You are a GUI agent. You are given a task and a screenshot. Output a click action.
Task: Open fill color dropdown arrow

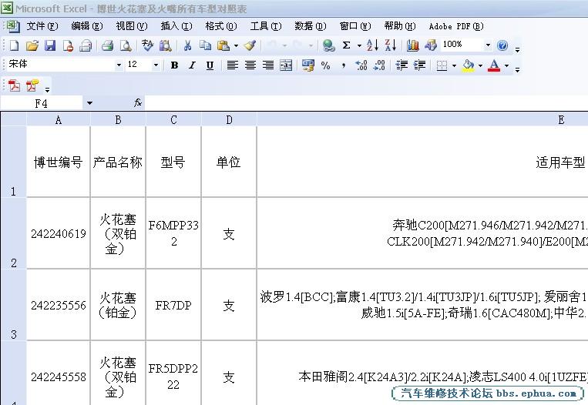click(x=480, y=65)
